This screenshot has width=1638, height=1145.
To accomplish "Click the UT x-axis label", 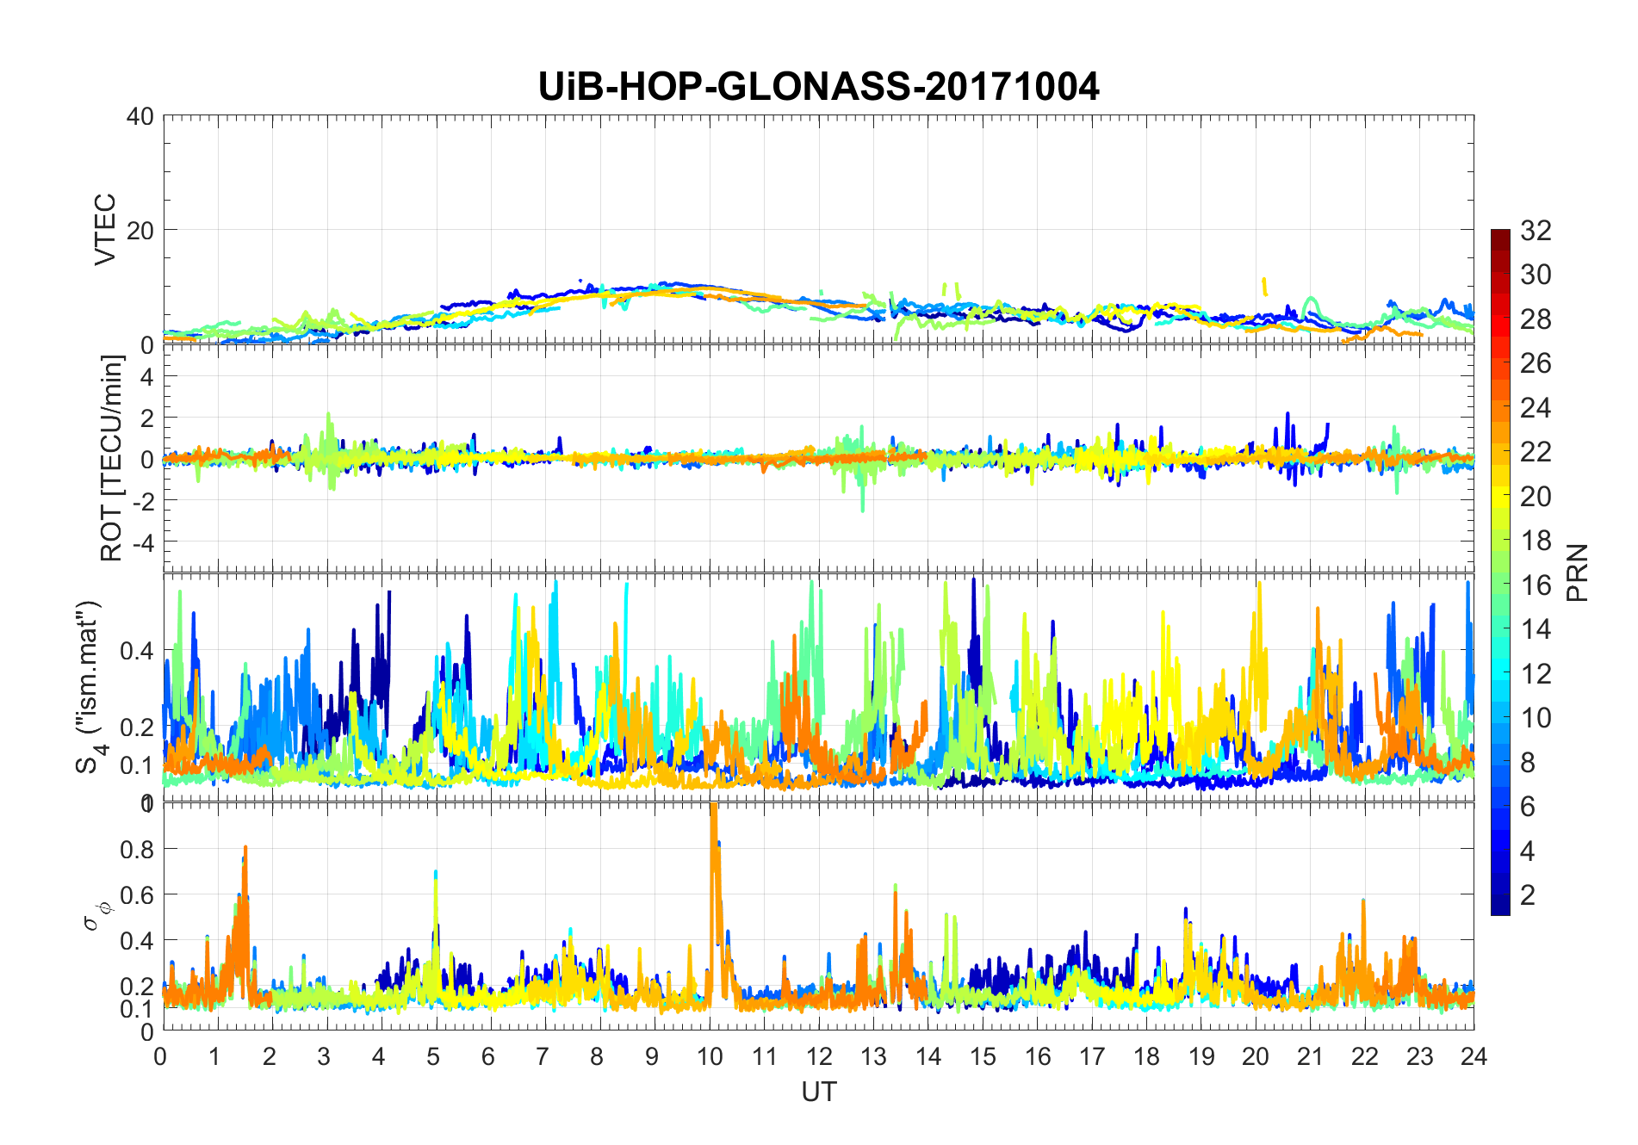I will 818,1092.
